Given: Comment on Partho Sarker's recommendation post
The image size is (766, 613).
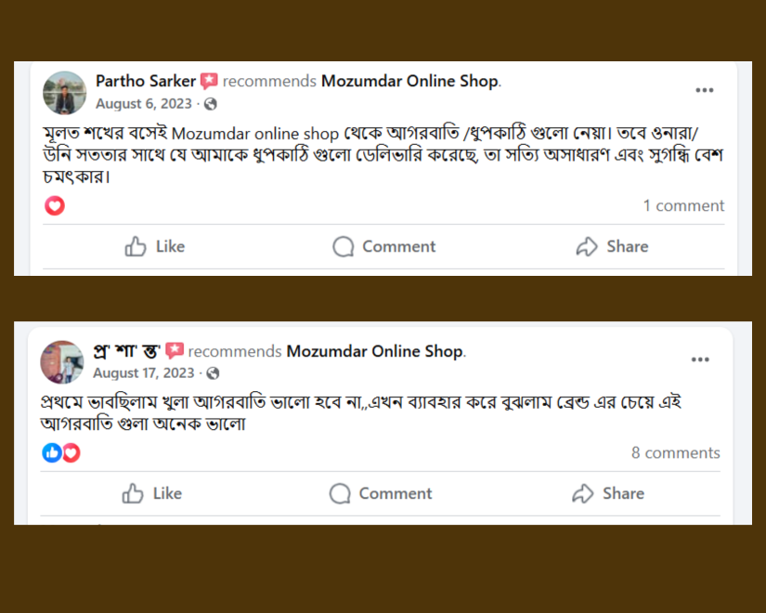Looking at the screenshot, I should click(x=384, y=246).
